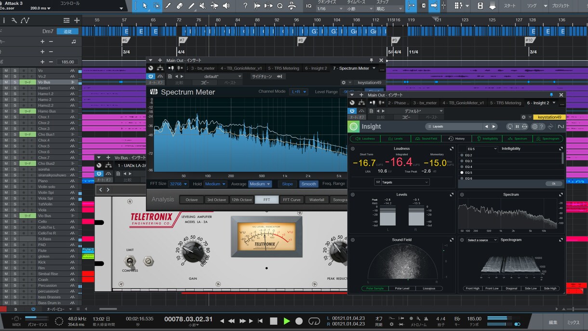Screen dimensions: 588x331
Task: Click the 00078.03.02.31 position display
Action: 188,319
